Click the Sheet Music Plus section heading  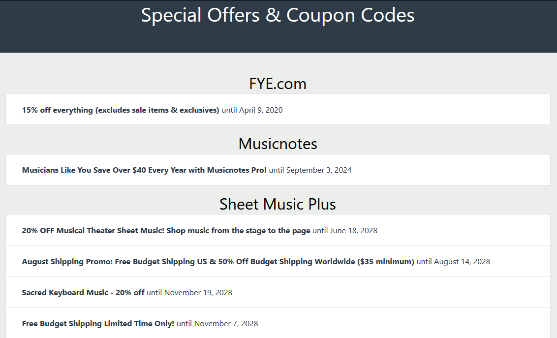[278, 204]
